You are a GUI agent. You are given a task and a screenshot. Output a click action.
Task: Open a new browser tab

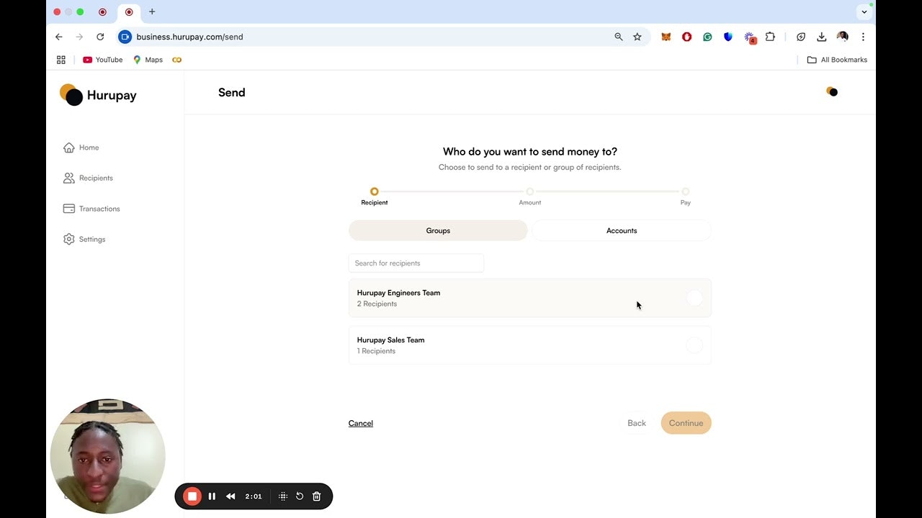click(152, 12)
